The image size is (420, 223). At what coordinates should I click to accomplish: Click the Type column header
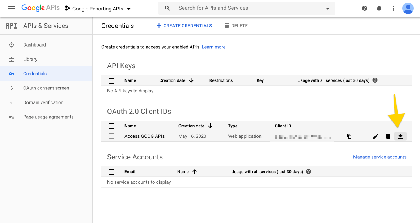click(233, 126)
